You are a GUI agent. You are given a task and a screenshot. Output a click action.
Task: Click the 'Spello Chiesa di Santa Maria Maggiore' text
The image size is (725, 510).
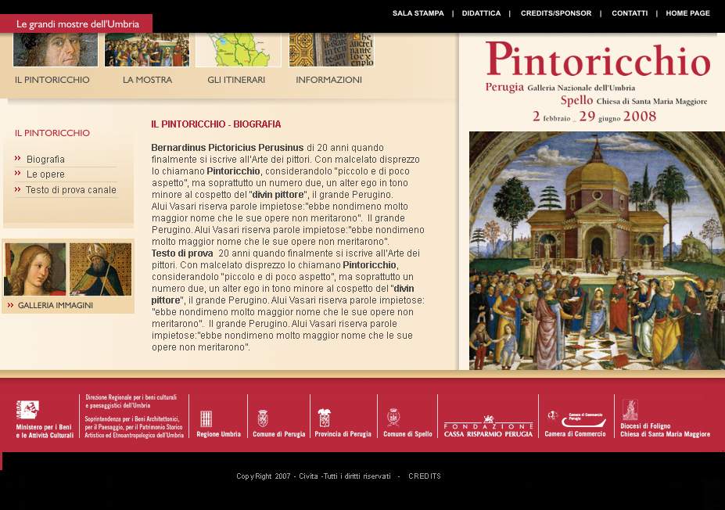point(634,100)
